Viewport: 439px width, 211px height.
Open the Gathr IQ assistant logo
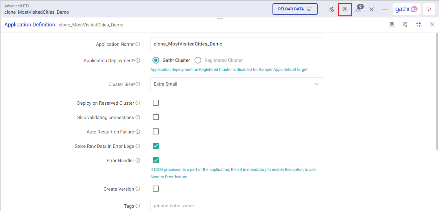(x=406, y=9)
